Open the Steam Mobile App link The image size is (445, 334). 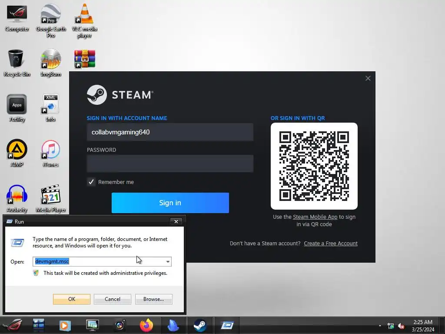[x=315, y=217]
